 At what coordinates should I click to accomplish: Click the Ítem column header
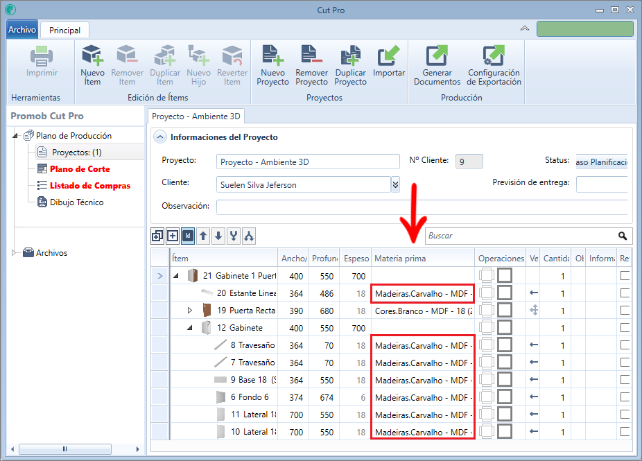tap(223, 259)
